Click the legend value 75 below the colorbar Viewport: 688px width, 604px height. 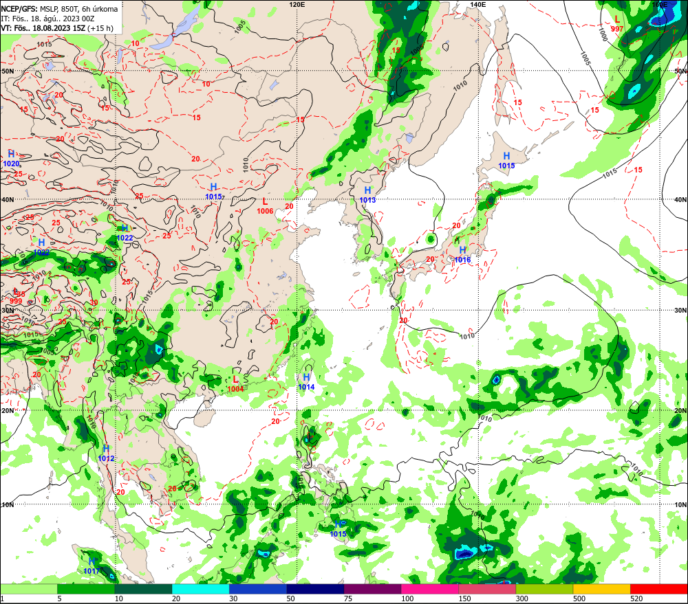(348, 599)
